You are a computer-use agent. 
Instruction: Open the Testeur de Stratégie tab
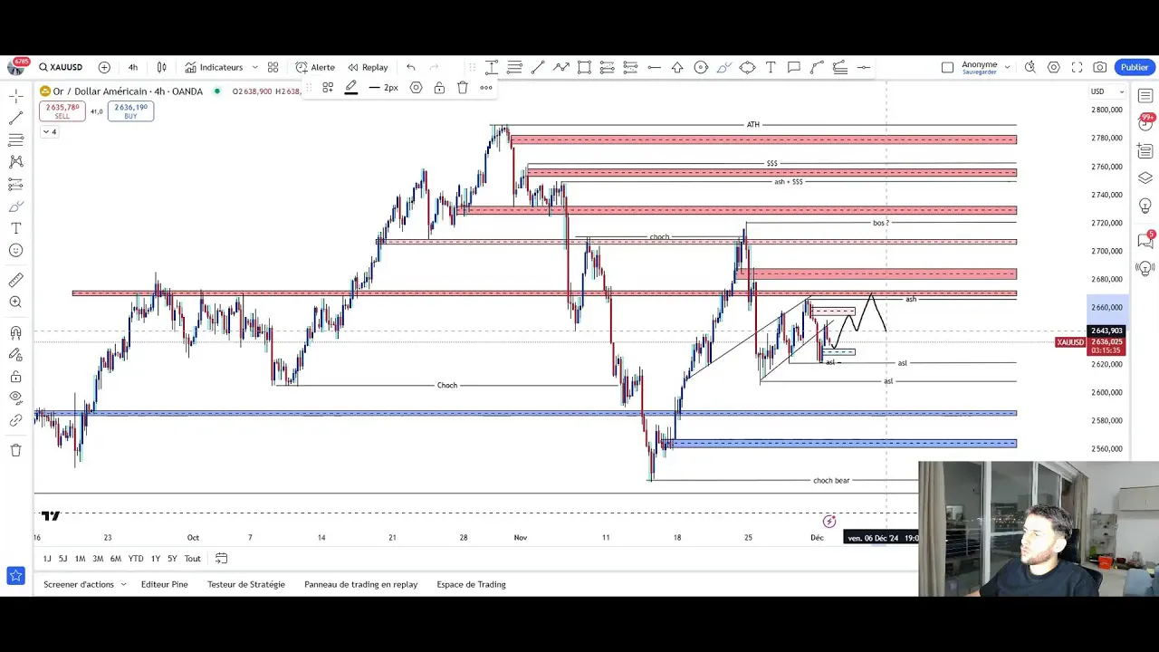point(245,584)
